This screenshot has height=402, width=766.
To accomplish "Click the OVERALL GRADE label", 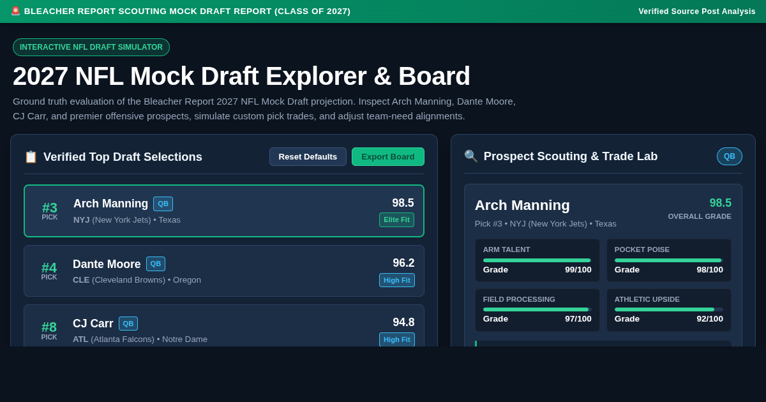I will (700, 216).
